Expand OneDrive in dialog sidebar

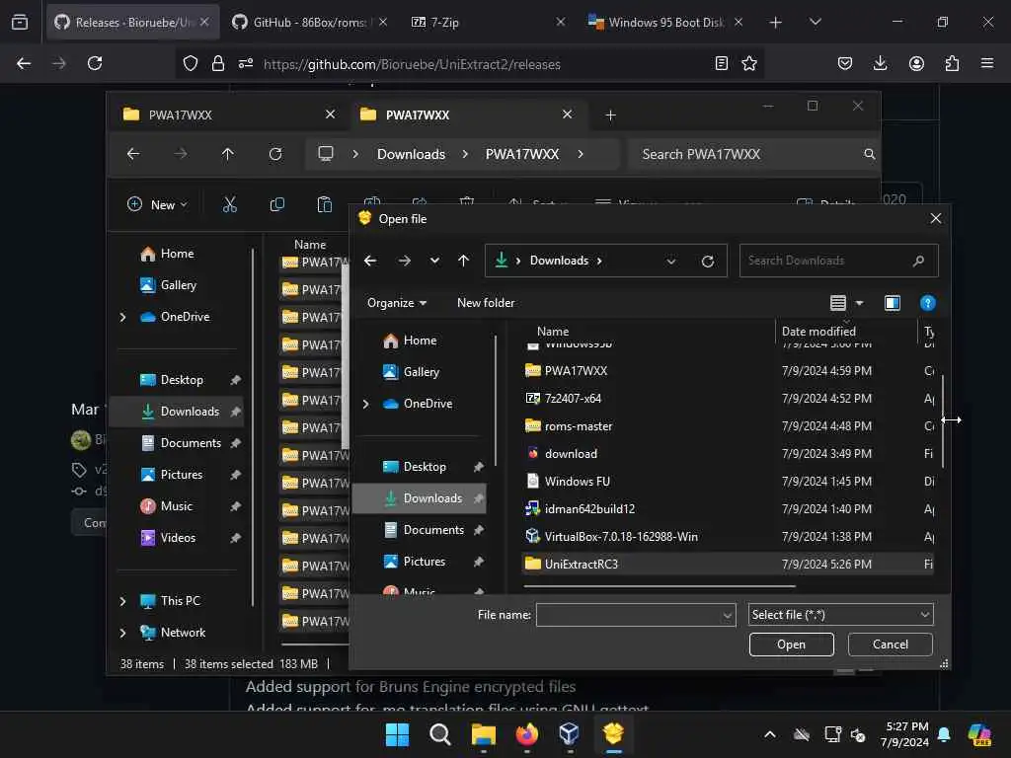365,404
